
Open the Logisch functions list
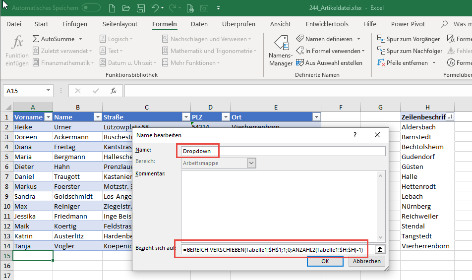click(116, 39)
